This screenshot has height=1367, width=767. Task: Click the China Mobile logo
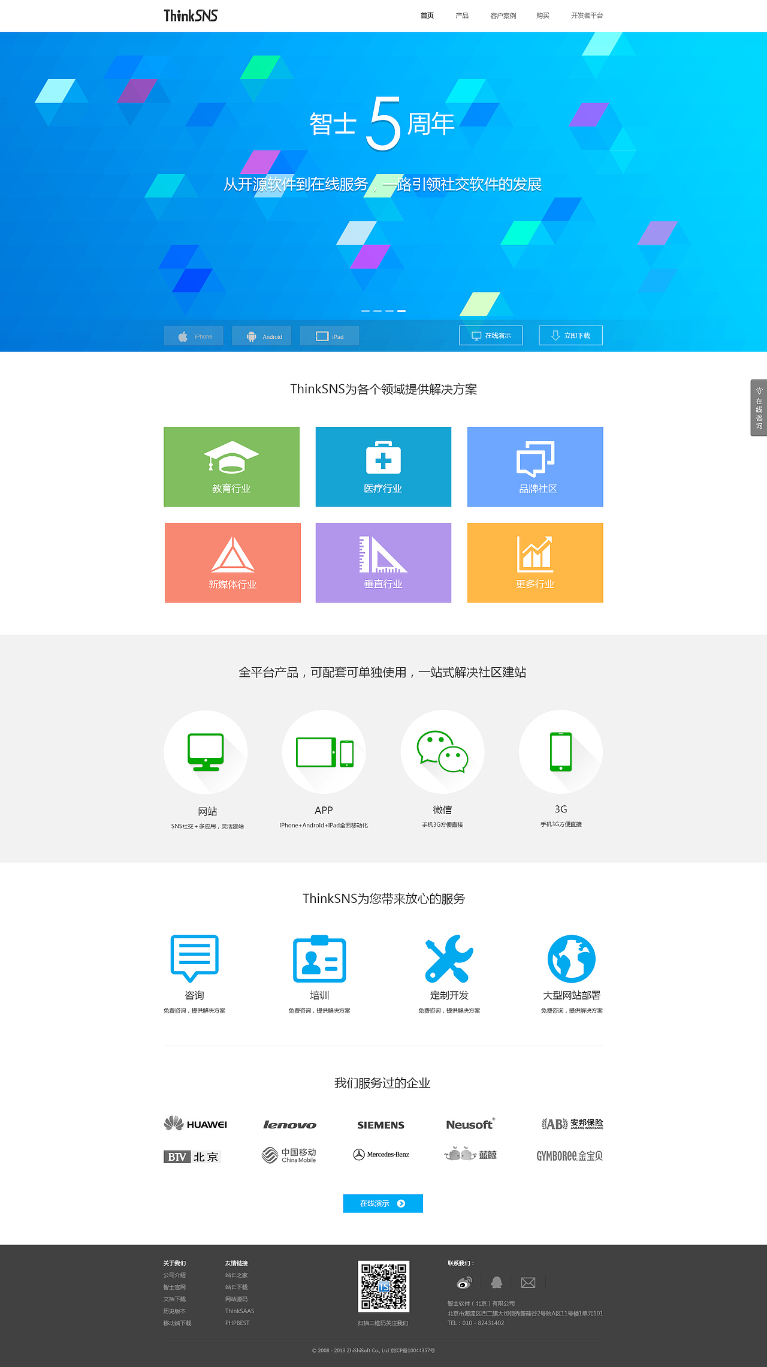pos(289,1155)
